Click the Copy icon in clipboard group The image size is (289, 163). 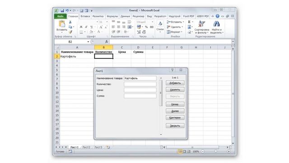click(70, 27)
